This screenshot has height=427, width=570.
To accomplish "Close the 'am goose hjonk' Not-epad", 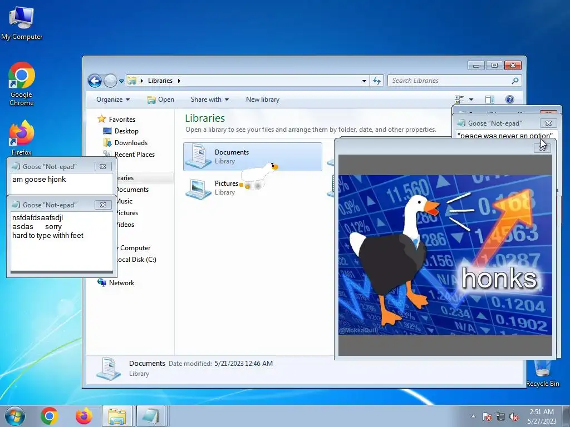I will [x=103, y=166].
